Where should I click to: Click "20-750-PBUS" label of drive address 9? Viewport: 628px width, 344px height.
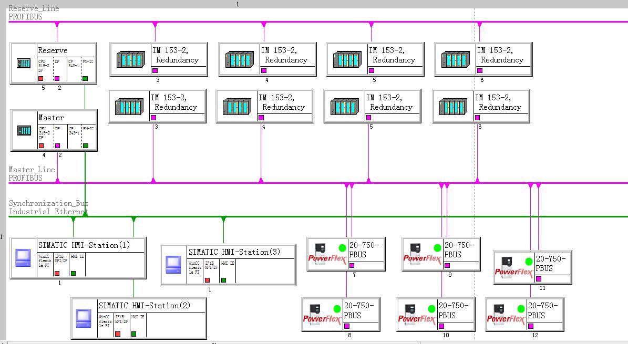point(459,250)
